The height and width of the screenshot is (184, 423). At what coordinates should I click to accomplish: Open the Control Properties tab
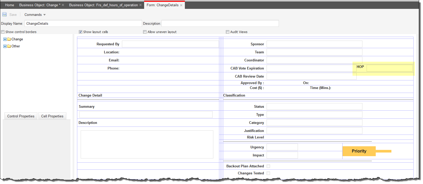[21, 116]
